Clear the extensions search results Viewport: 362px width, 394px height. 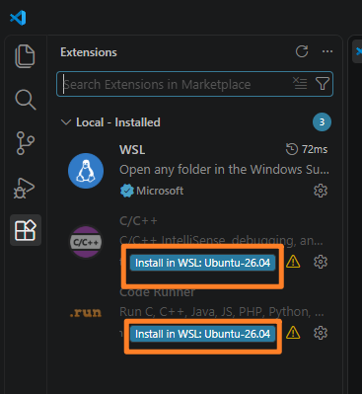point(300,83)
